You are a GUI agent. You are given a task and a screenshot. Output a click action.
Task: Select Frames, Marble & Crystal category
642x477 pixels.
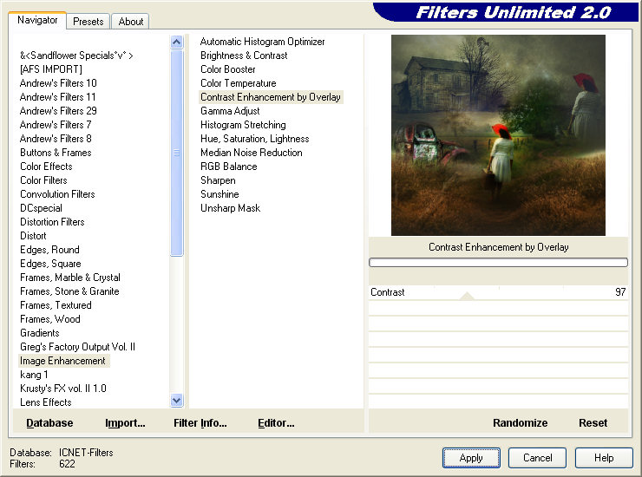(x=70, y=278)
